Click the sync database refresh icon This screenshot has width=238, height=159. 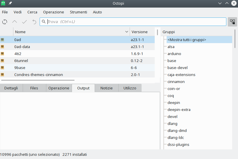5,22
